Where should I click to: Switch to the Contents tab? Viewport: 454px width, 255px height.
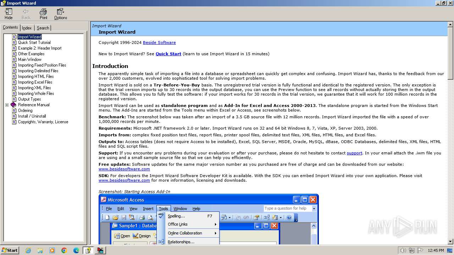[10, 27]
